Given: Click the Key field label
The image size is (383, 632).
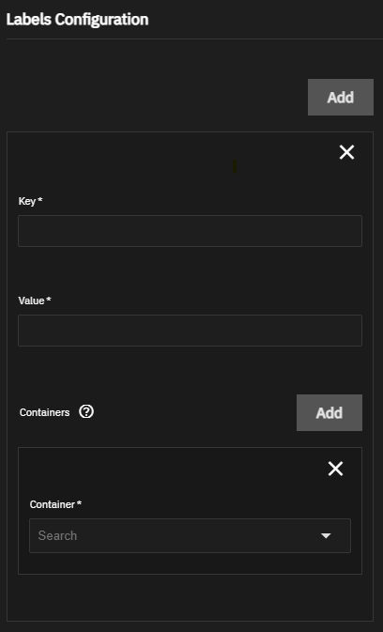Looking at the screenshot, I should pos(27,201).
